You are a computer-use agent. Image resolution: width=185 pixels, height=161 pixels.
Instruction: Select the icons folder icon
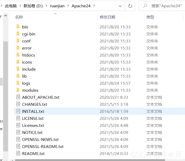coord(18,62)
